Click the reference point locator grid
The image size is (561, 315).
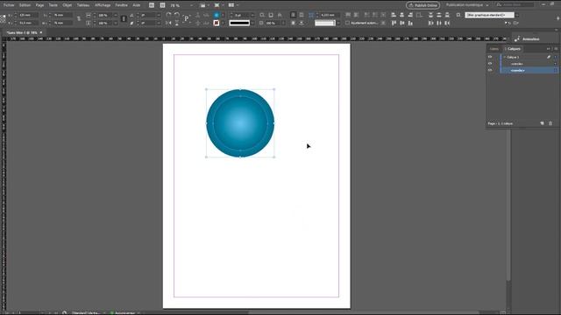pyautogui.click(x=3, y=19)
